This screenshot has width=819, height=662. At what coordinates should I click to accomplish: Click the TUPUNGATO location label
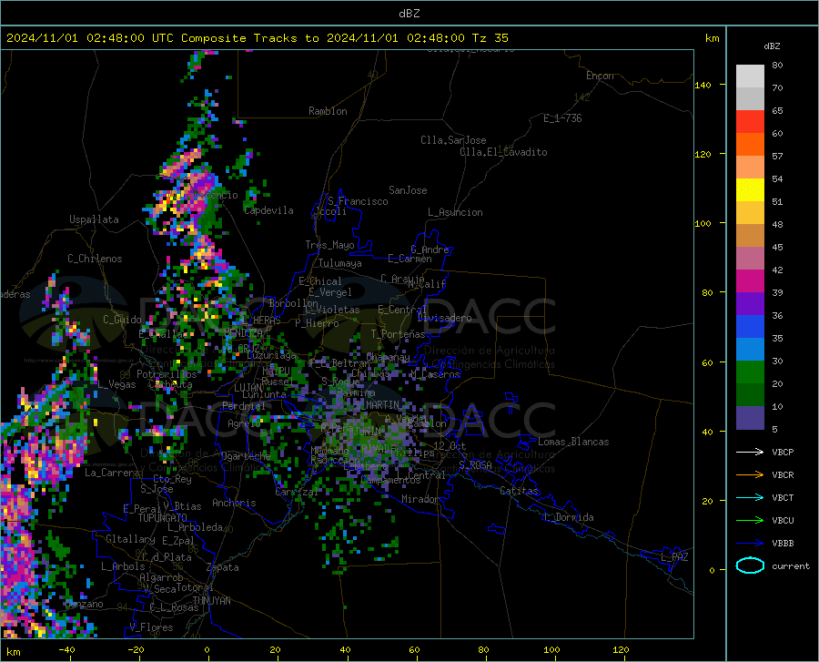pyautogui.click(x=163, y=518)
